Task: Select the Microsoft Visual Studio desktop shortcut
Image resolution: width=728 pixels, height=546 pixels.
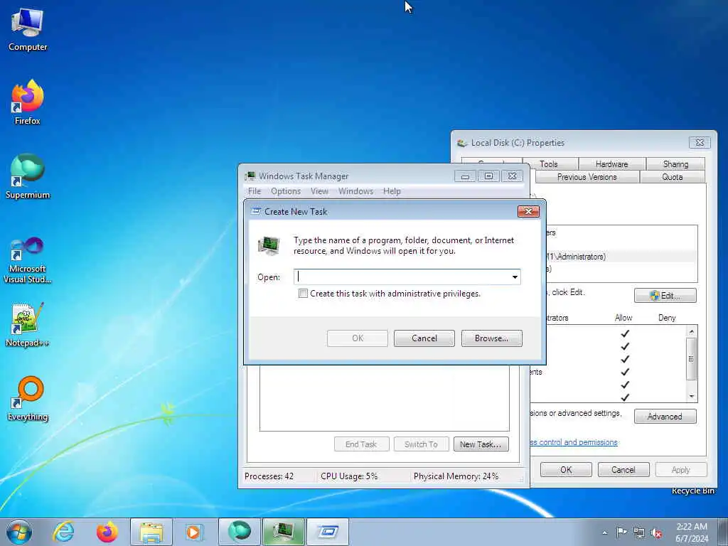Action: click(x=28, y=260)
